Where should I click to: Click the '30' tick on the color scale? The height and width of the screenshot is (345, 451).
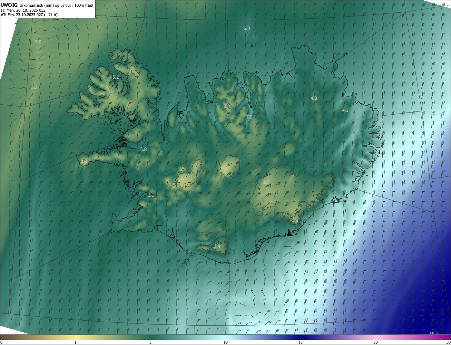[x=376, y=342]
